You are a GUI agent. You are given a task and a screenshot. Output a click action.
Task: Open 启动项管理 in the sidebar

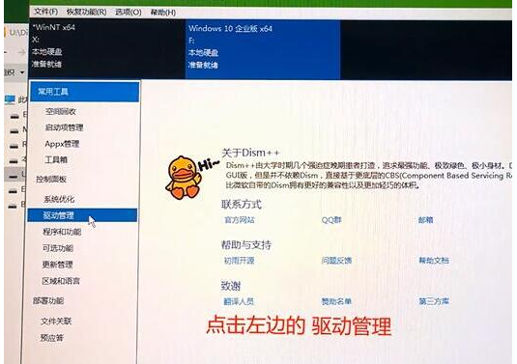(x=65, y=127)
